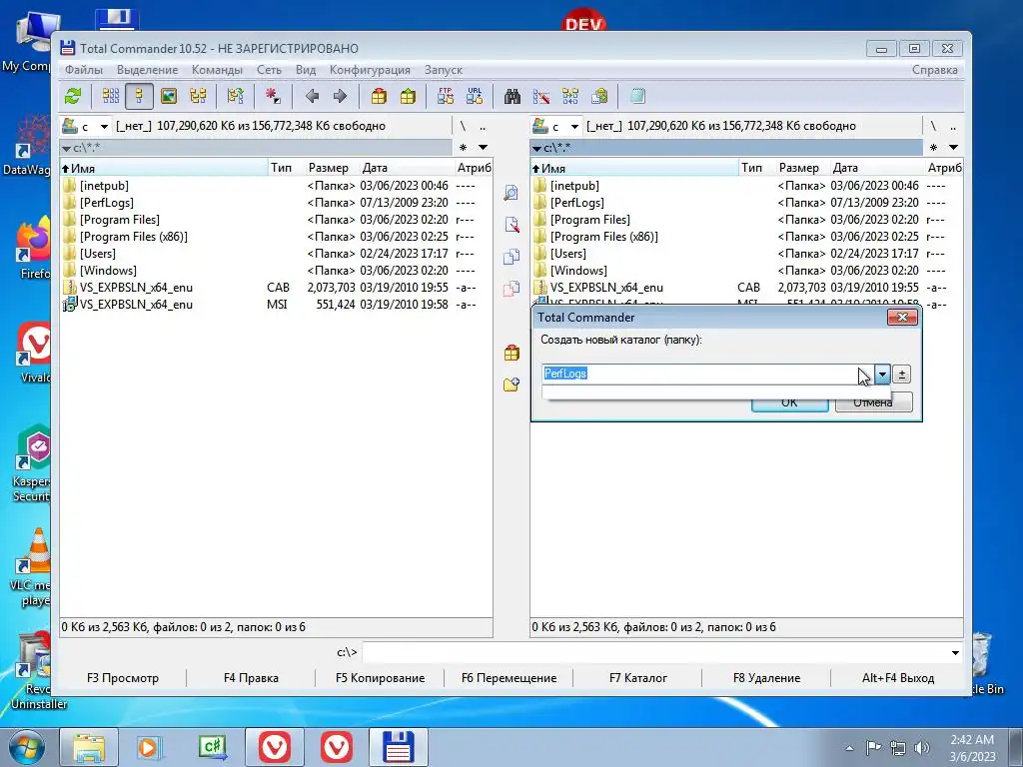
Task: Go forward with right arrow icon
Action: 340,97
